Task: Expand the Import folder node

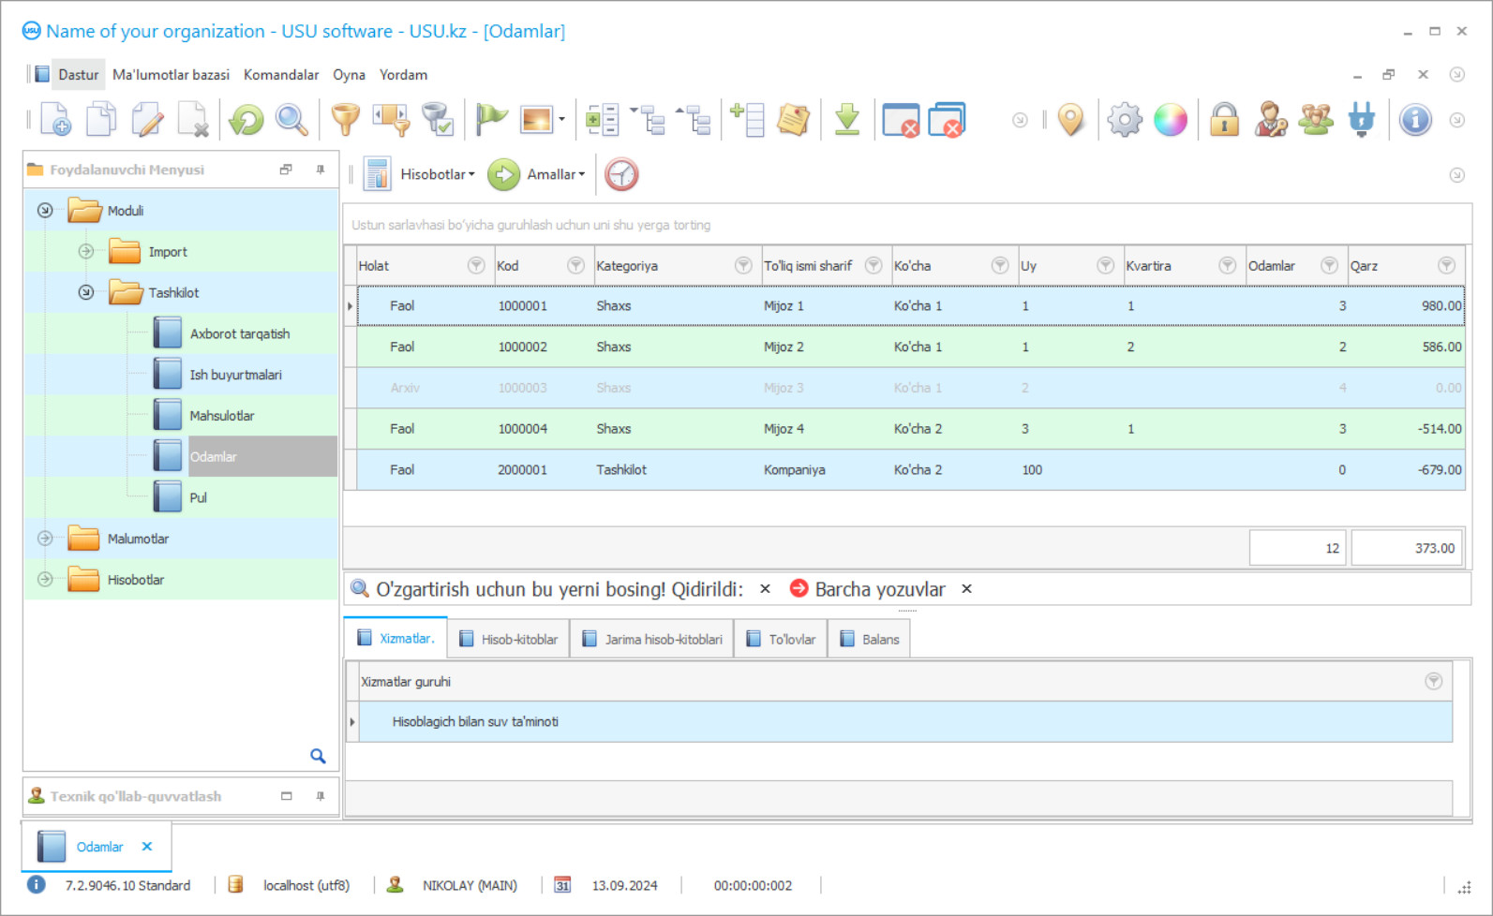Action: (86, 252)
